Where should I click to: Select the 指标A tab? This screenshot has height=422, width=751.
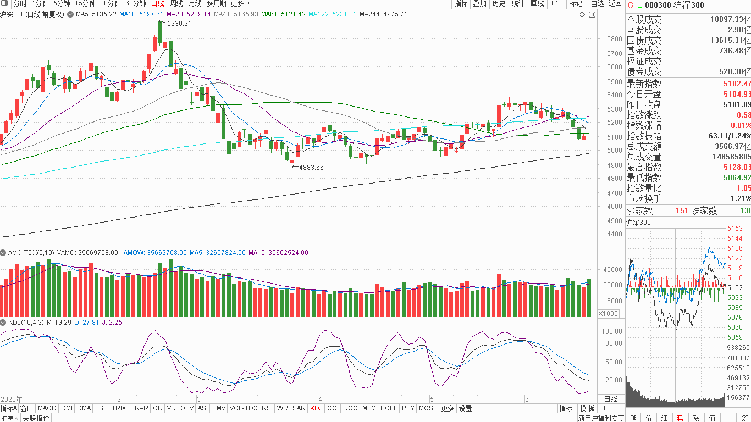pos(9,408)
